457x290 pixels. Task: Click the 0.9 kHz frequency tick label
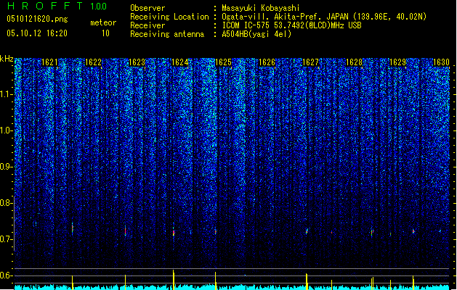(6, 167)
